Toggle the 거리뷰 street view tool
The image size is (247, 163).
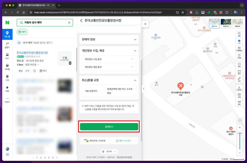[x=239, y=56]
